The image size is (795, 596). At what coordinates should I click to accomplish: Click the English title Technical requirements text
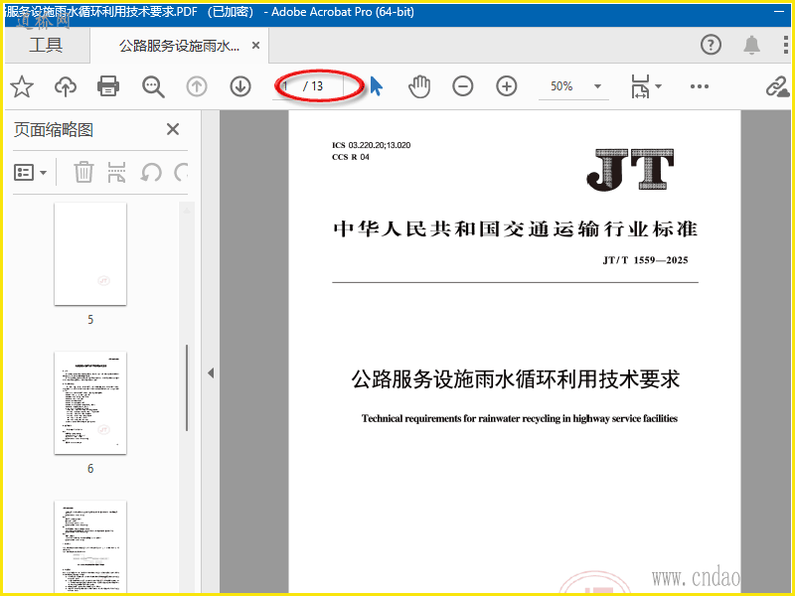pyautogui.click(x=520, y=418)
